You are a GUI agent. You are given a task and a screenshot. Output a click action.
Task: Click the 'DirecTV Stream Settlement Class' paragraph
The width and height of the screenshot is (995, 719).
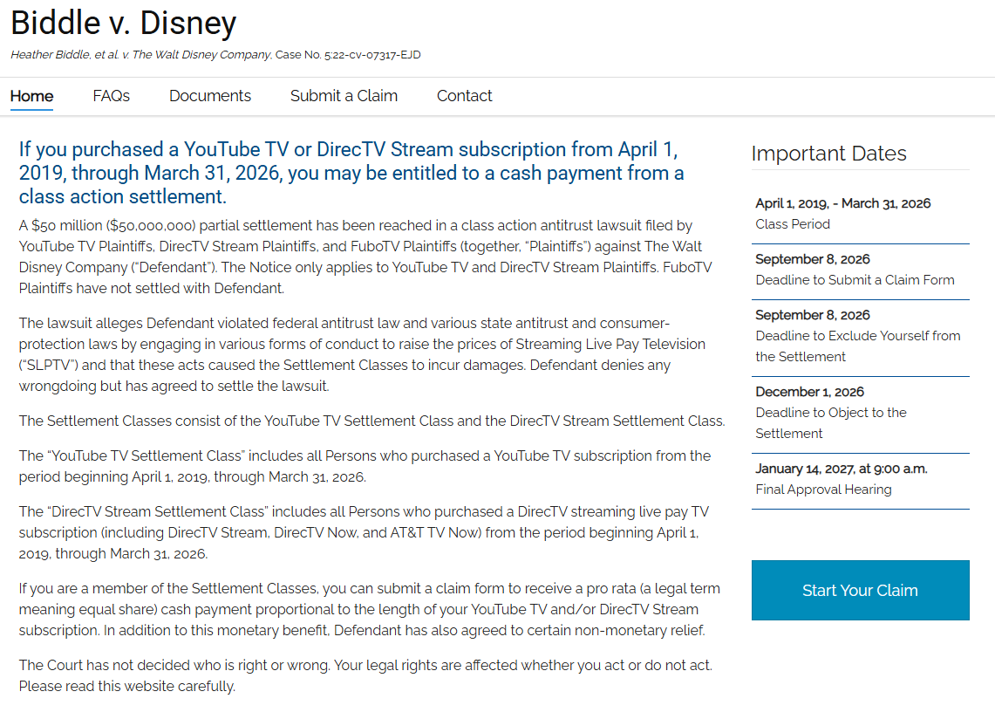364,532
